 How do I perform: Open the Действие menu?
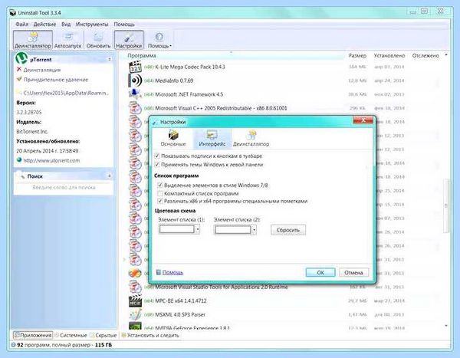pyautogui.click(x=44, y=24)
